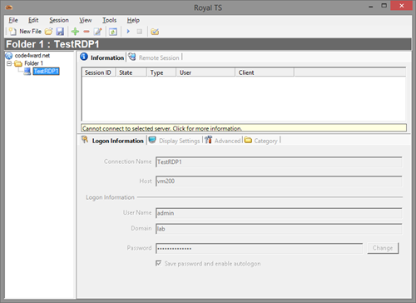Click the TestRDP1 computer icon
This screenshot has width=416, height=303.
pyautogui.click(x=27, y=72)
